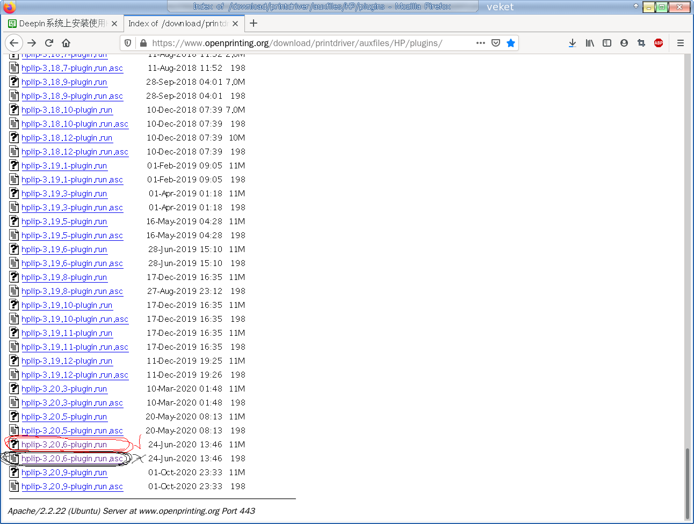
Task: Open a new tab with plus button
Action: pyautogui.click(x=254, y=23)
